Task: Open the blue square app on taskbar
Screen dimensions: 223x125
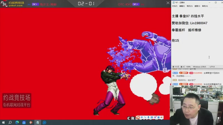Action: point(24,122)
